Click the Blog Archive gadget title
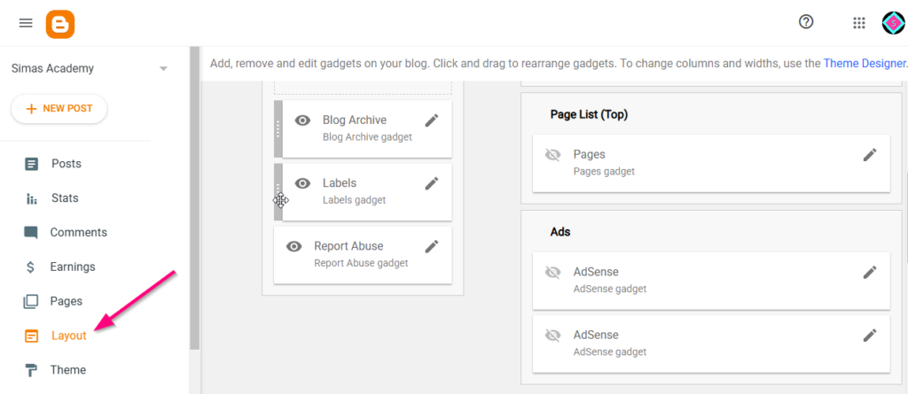 pos(355,120)
